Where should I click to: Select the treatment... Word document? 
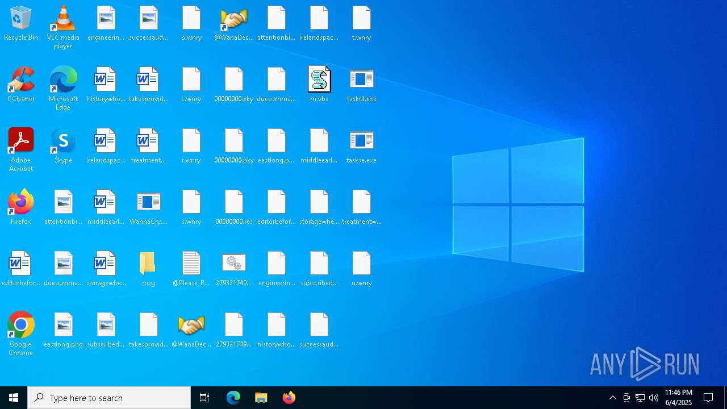tap(149, 147)
